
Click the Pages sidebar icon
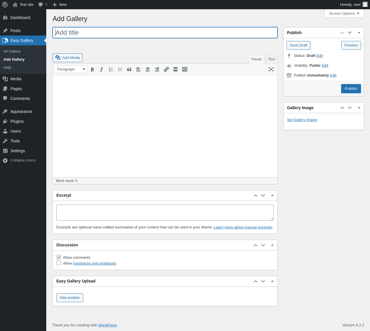pos(5,89)
